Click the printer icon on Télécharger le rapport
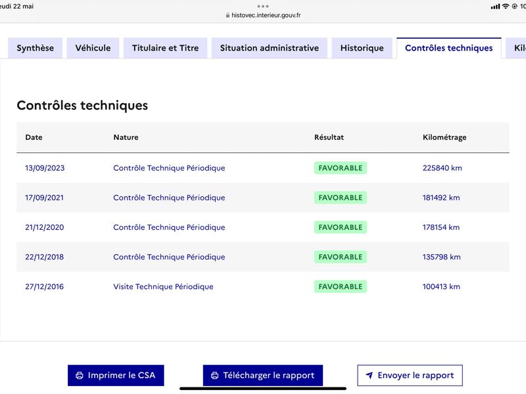This screenshot has width=526, height=394. 214,376
